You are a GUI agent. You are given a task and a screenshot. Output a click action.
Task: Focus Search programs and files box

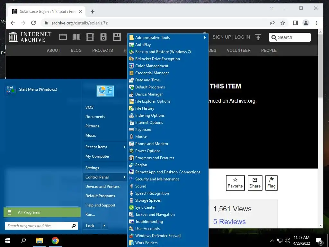click(x=41, y=226)
